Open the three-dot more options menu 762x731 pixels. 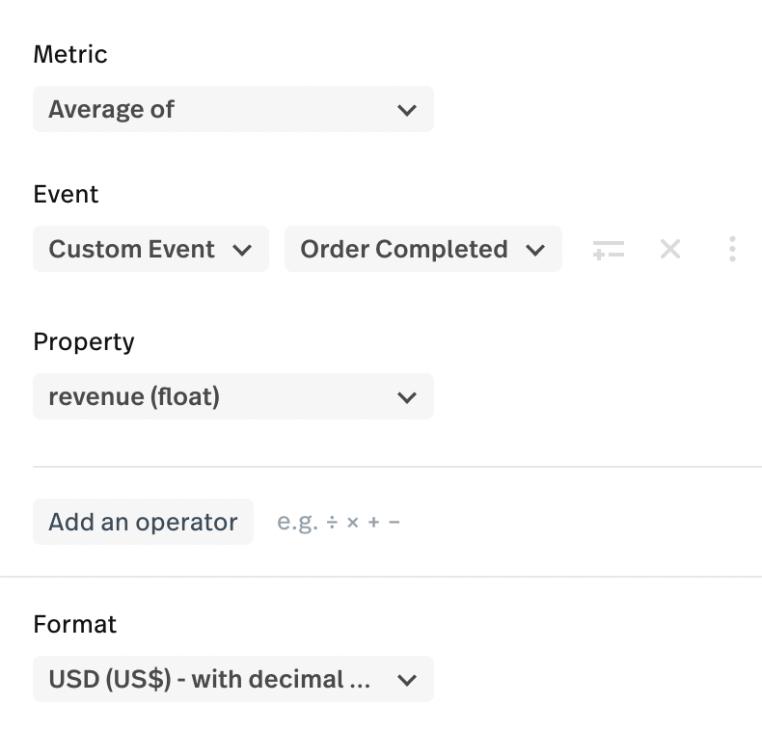coord(732,250)
